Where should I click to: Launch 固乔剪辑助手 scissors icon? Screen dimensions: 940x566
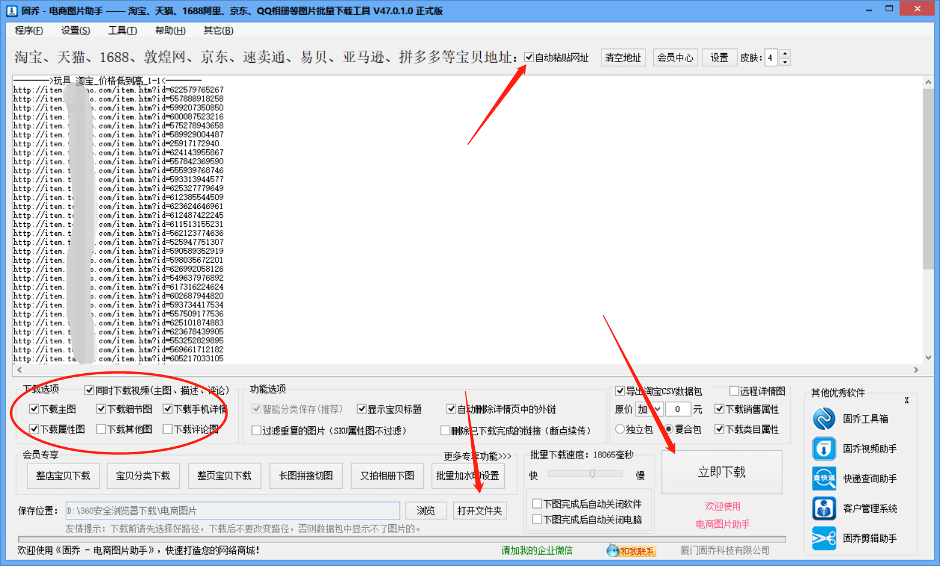tap(824, 539)
